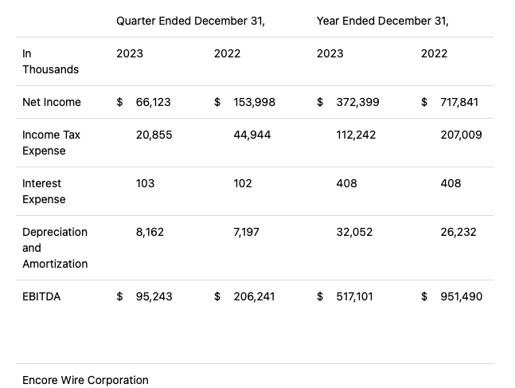The image size is (515, 388).
Task: Select the 372,399 Net Income value
Action: (x=357, y=102)
